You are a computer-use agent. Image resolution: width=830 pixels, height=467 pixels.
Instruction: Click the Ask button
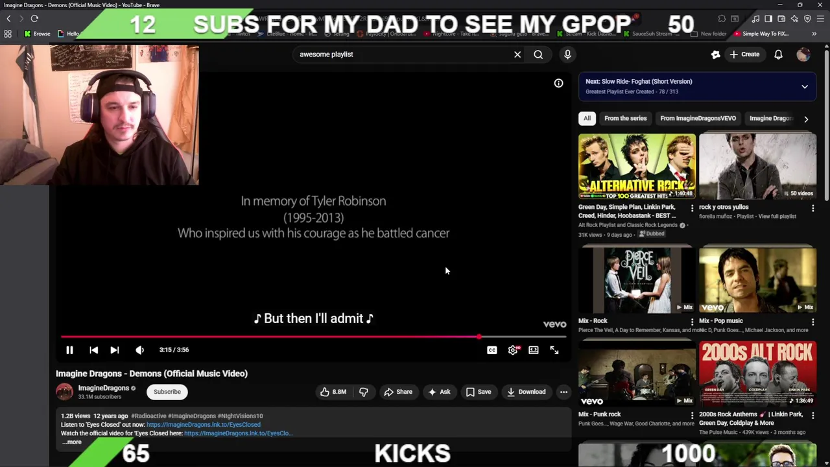click(439, 392)
